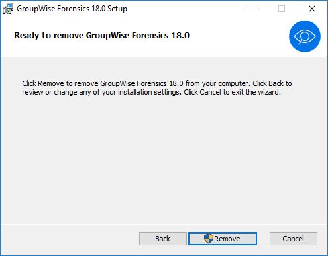Viewport: 328px width, 256px height.
Task: Click the 'Click Cancel to exit the wizard' sentence
Action: (233, 92)
